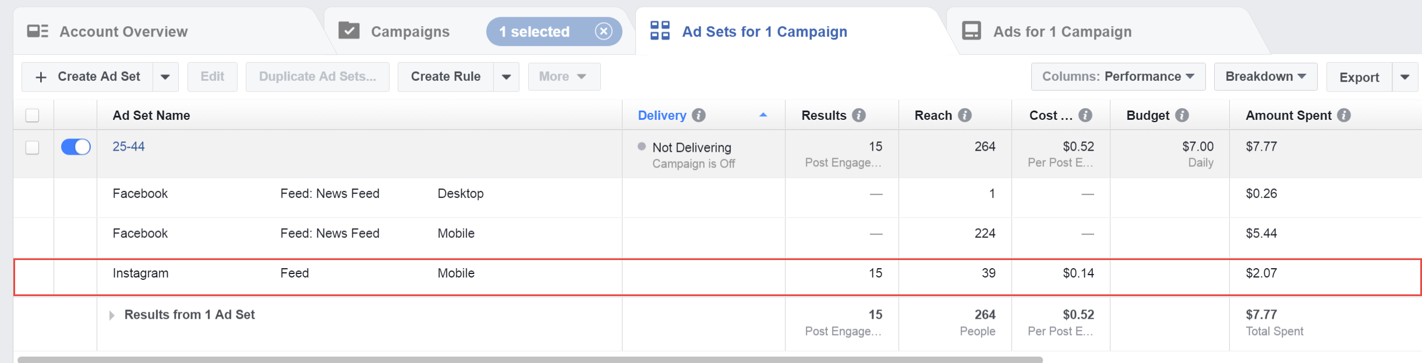Toggle the select-all checkbox in header
The image size is (1422, 363).
coord(33,115)
